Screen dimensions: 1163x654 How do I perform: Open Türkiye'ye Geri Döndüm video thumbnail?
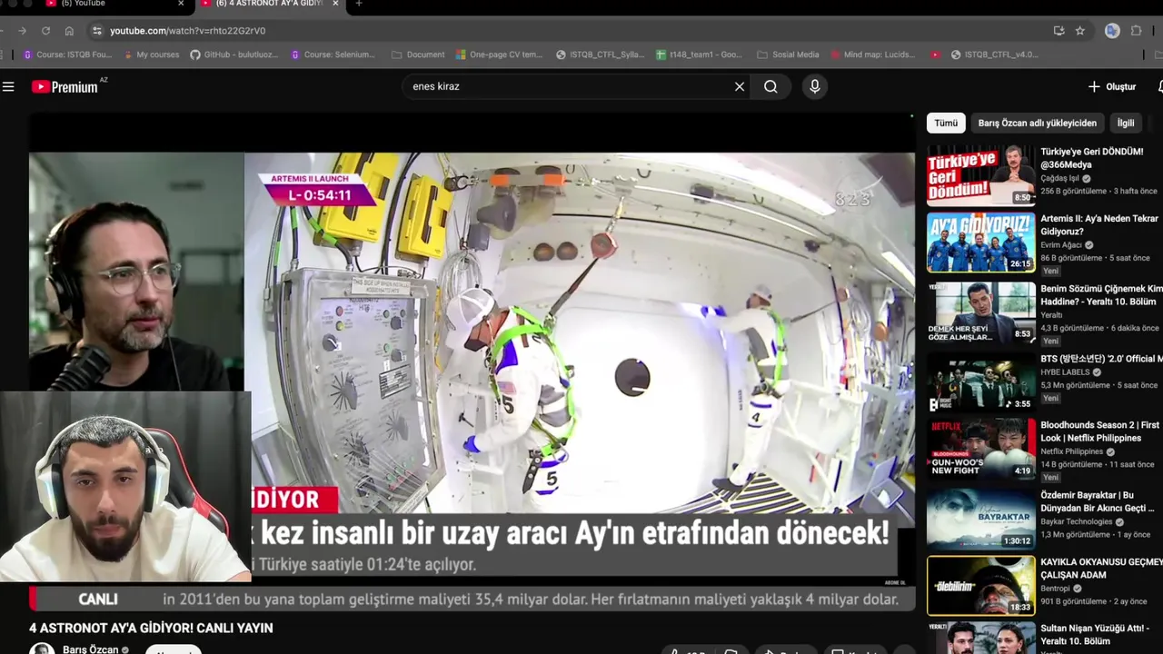[x=980, y=175]
